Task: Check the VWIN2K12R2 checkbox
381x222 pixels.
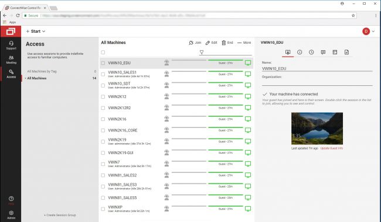Action: (103, 108)
